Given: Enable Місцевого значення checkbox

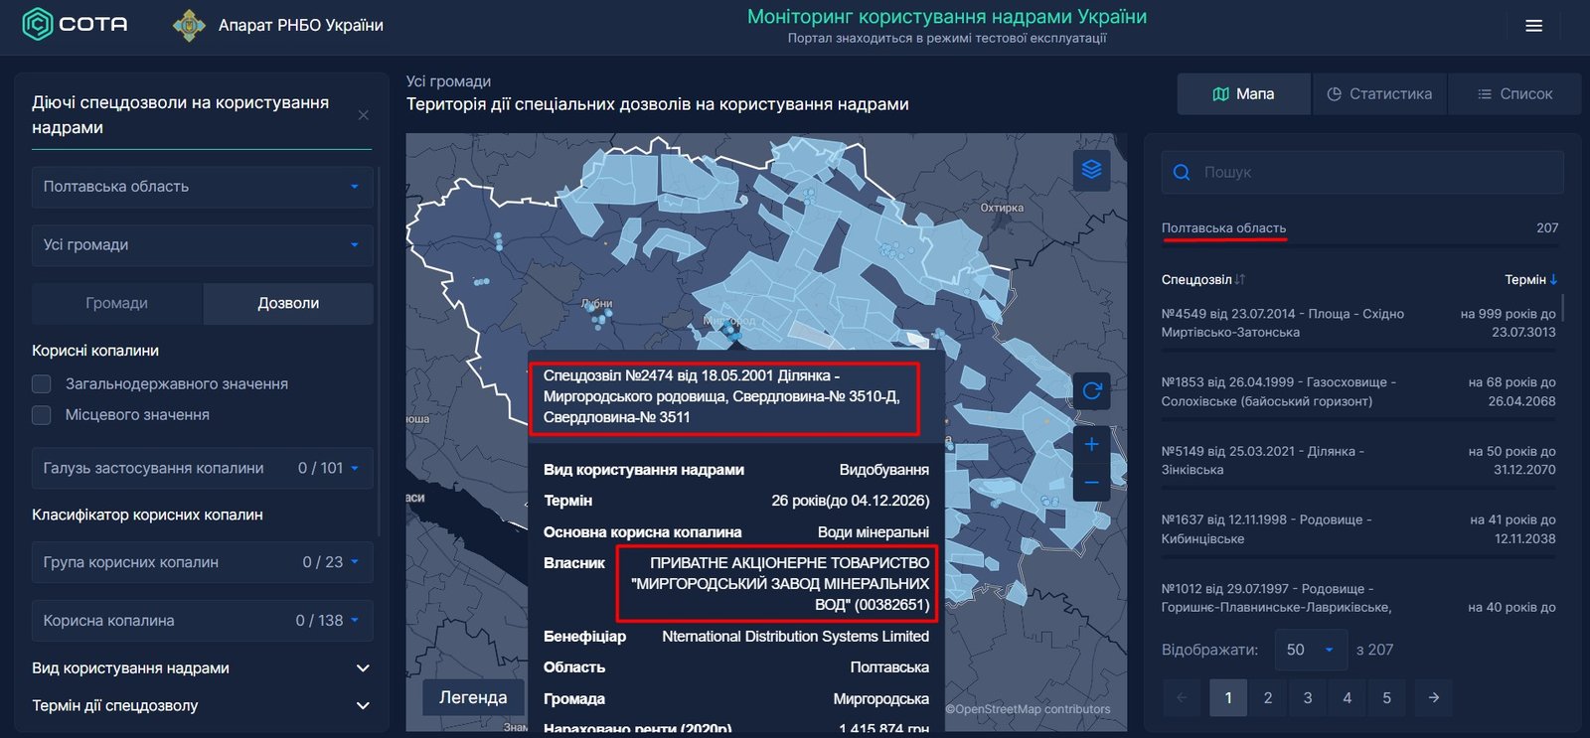Looking at the screenshot, I should (x=42, y=415).
